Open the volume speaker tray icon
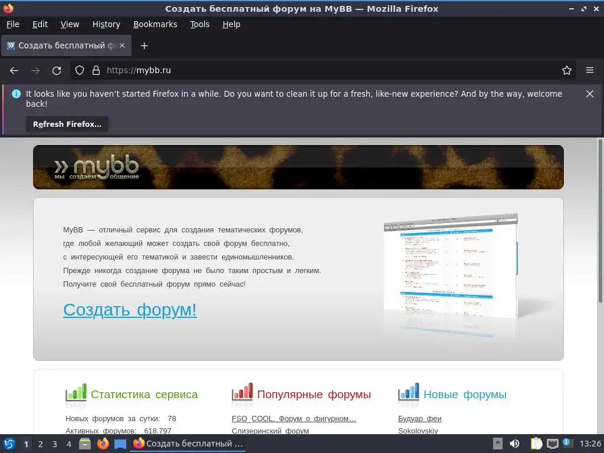604x453 pixels. click(x=514, y=444)
